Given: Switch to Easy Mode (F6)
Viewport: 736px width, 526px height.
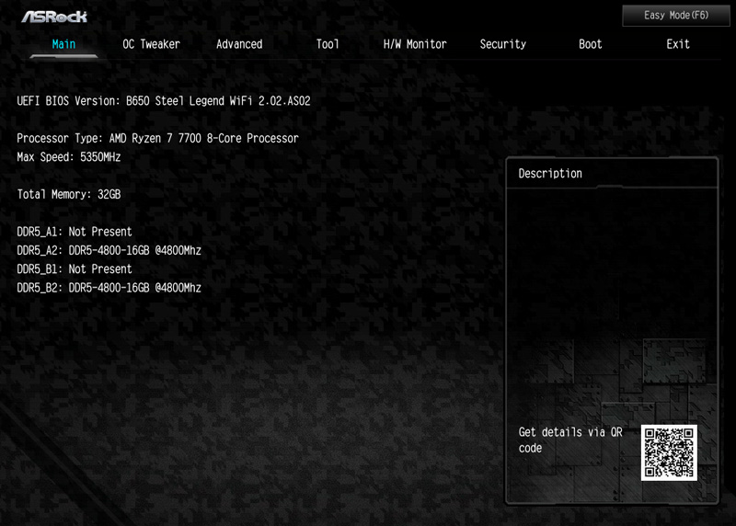Looking at the screenshot, I should point(676,16).
